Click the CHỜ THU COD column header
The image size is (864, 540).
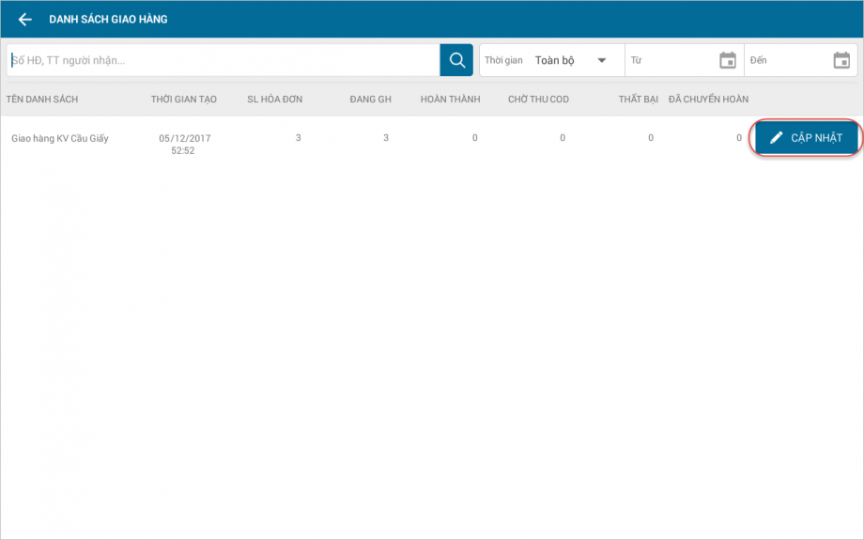[x=538, y=100]
